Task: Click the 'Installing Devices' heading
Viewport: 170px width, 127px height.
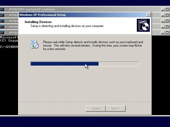Action: tap(38, 22)
